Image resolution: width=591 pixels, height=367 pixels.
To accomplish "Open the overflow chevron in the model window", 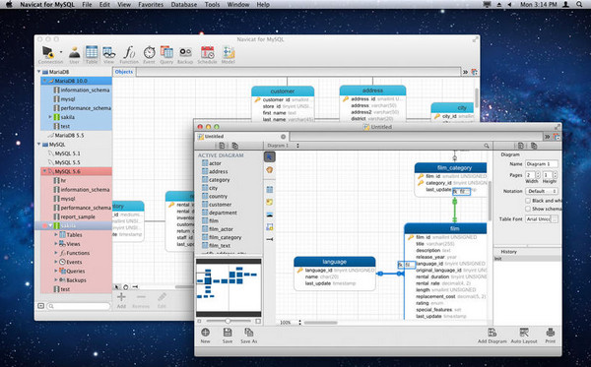I will 547,136.
